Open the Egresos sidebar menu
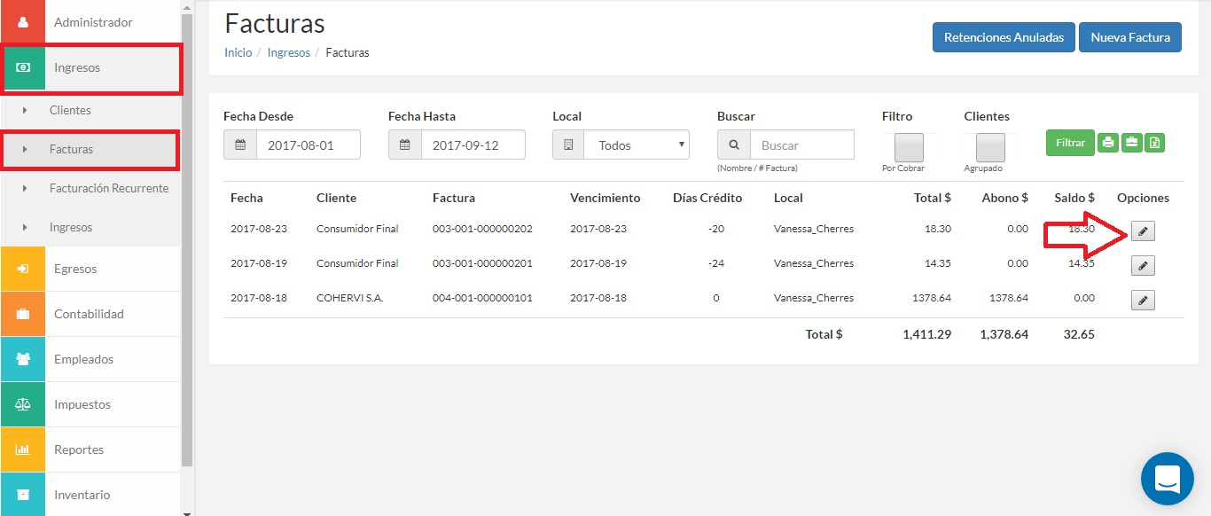 click(x=90, y=269)
